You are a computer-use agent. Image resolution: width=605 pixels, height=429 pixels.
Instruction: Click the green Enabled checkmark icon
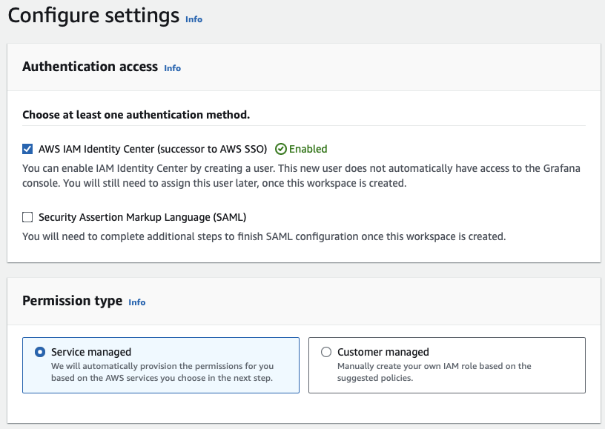point(280,149)
